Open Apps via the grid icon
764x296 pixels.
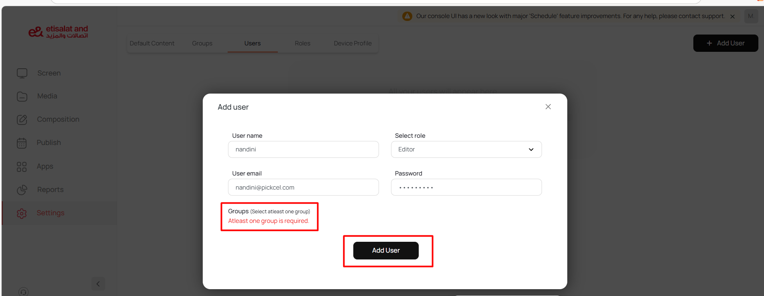coord(22,167)
